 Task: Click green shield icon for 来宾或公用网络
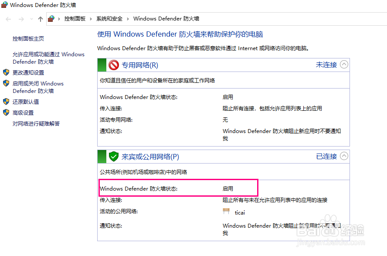point(114,157)
